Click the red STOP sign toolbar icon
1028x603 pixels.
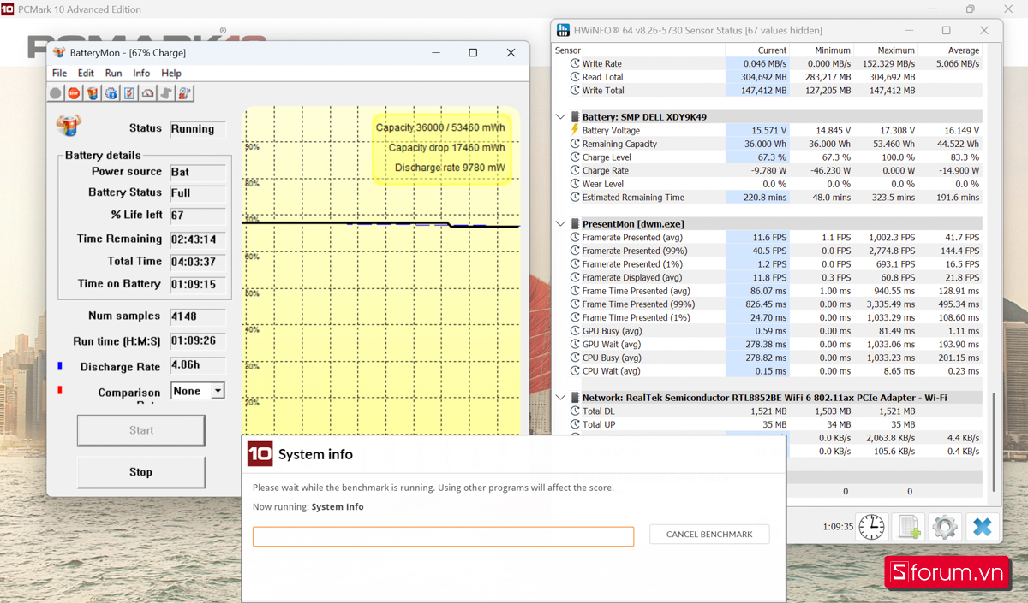click(x=75, y=93)
